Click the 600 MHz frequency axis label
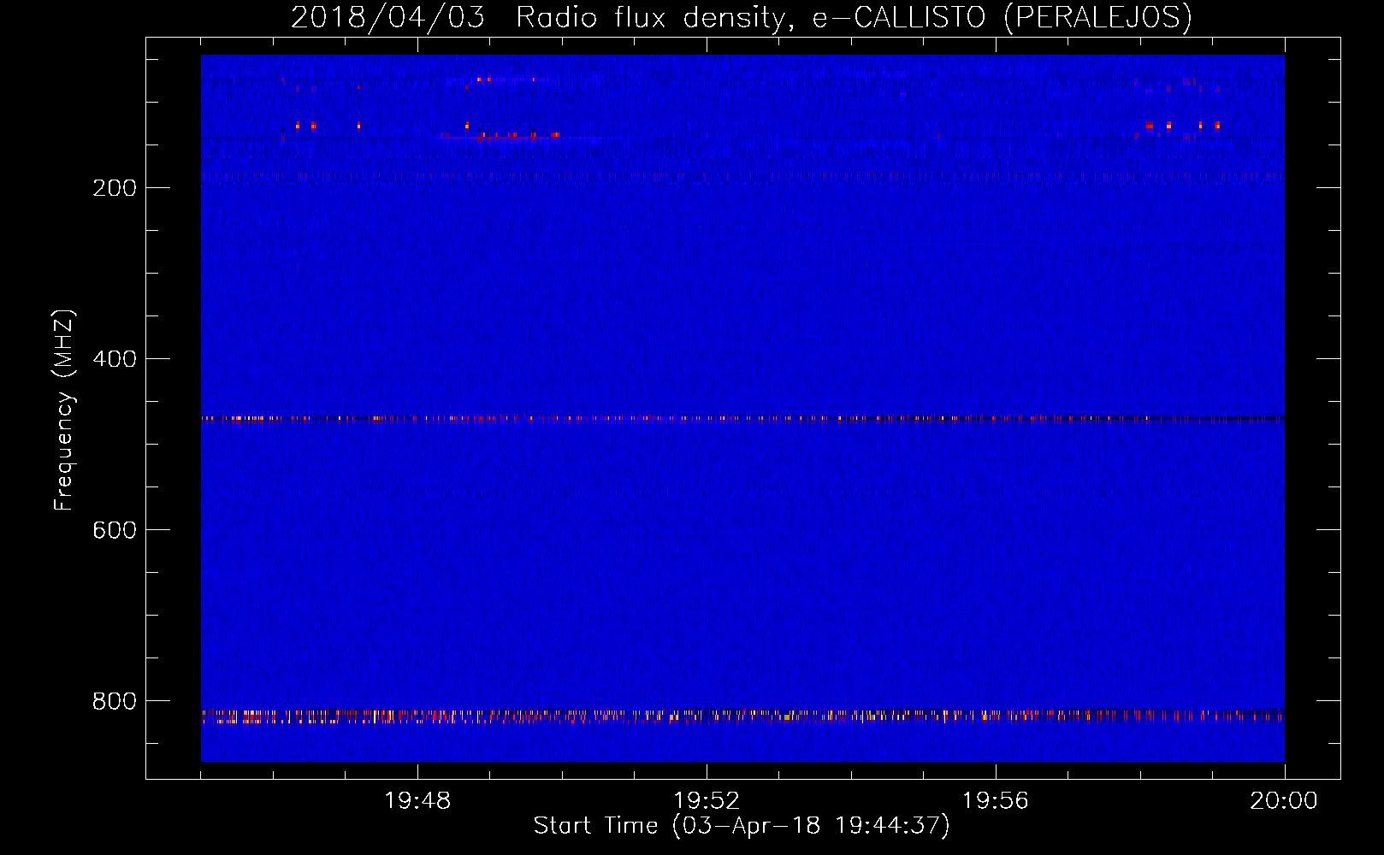The image size is (1384, 855). (115, 530)
